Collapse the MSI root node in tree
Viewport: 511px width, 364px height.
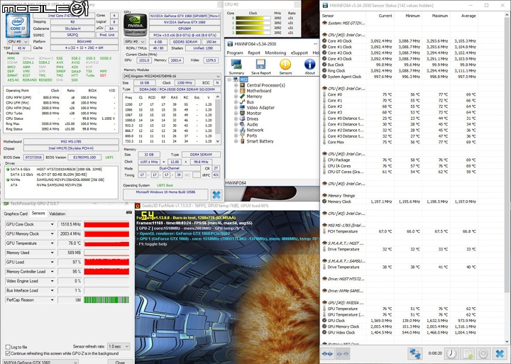point(229,79)
